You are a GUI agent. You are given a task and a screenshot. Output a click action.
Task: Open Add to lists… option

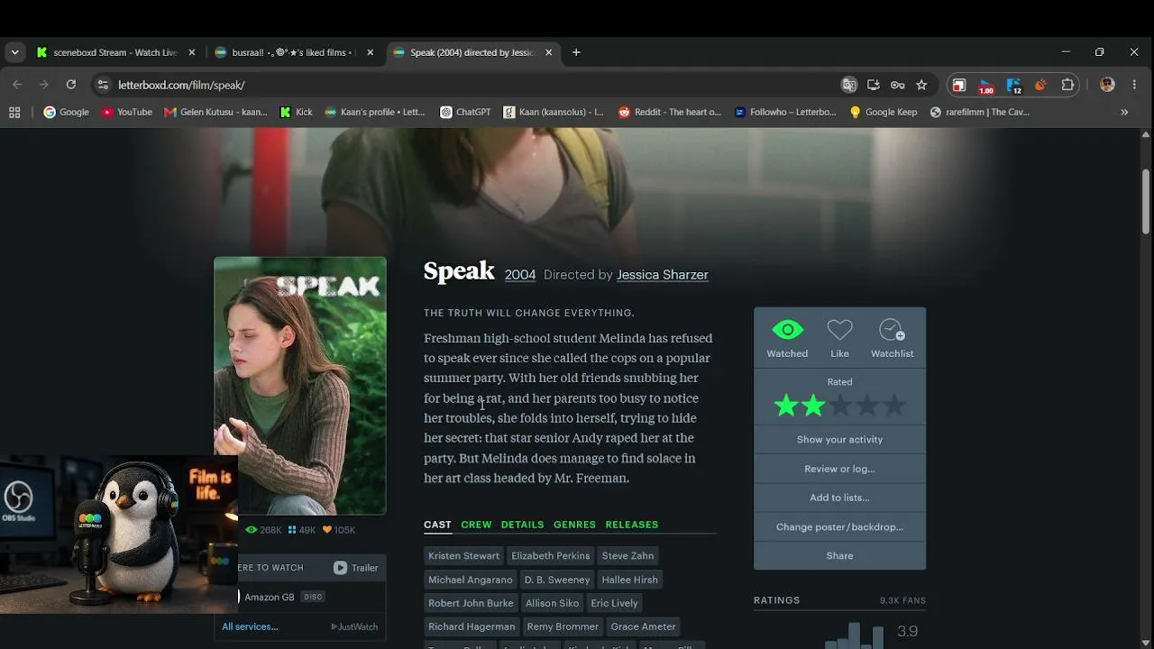pos(839,498)
